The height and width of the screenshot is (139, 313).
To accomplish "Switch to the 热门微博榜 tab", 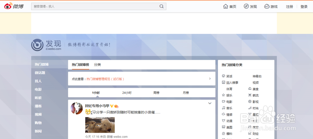I will pyautogui.click(x=80, y=65).
